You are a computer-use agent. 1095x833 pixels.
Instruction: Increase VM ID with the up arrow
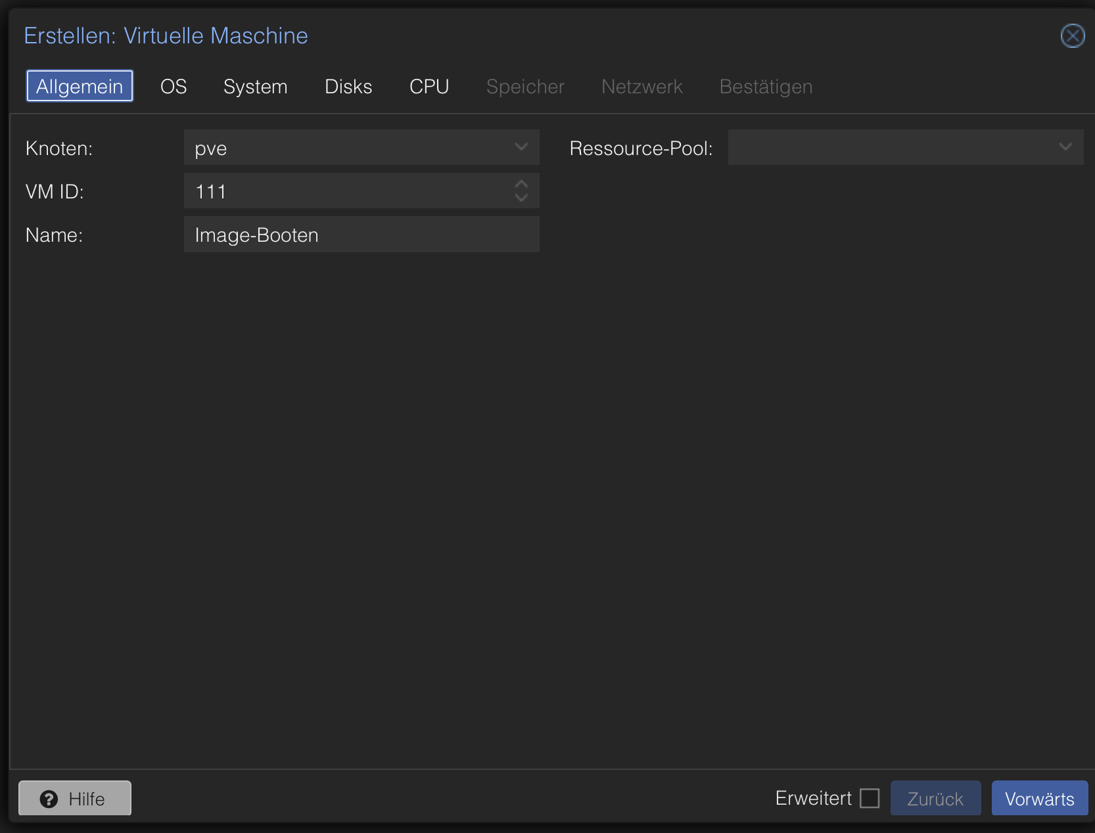click(521, 185)
